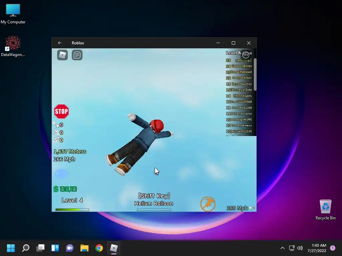This screenshot has height=256, width=342.
Task: Click the Helium Balloon charge bar
Action: (x=154, y=210)
